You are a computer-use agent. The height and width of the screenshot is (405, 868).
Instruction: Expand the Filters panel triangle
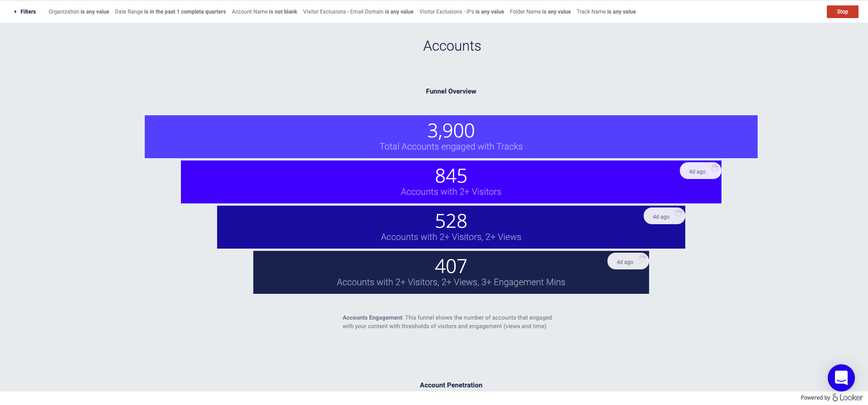click(15, 12)
